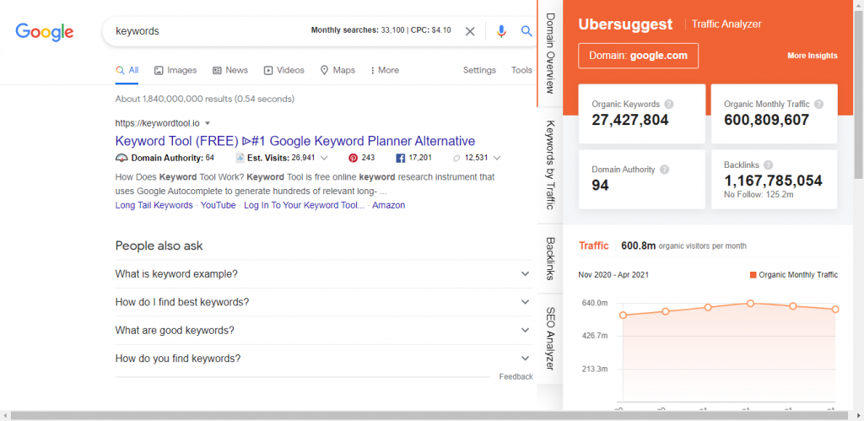Open help icon beside Organic Keywords
This screenshot has width=864, height=421.
669,104
